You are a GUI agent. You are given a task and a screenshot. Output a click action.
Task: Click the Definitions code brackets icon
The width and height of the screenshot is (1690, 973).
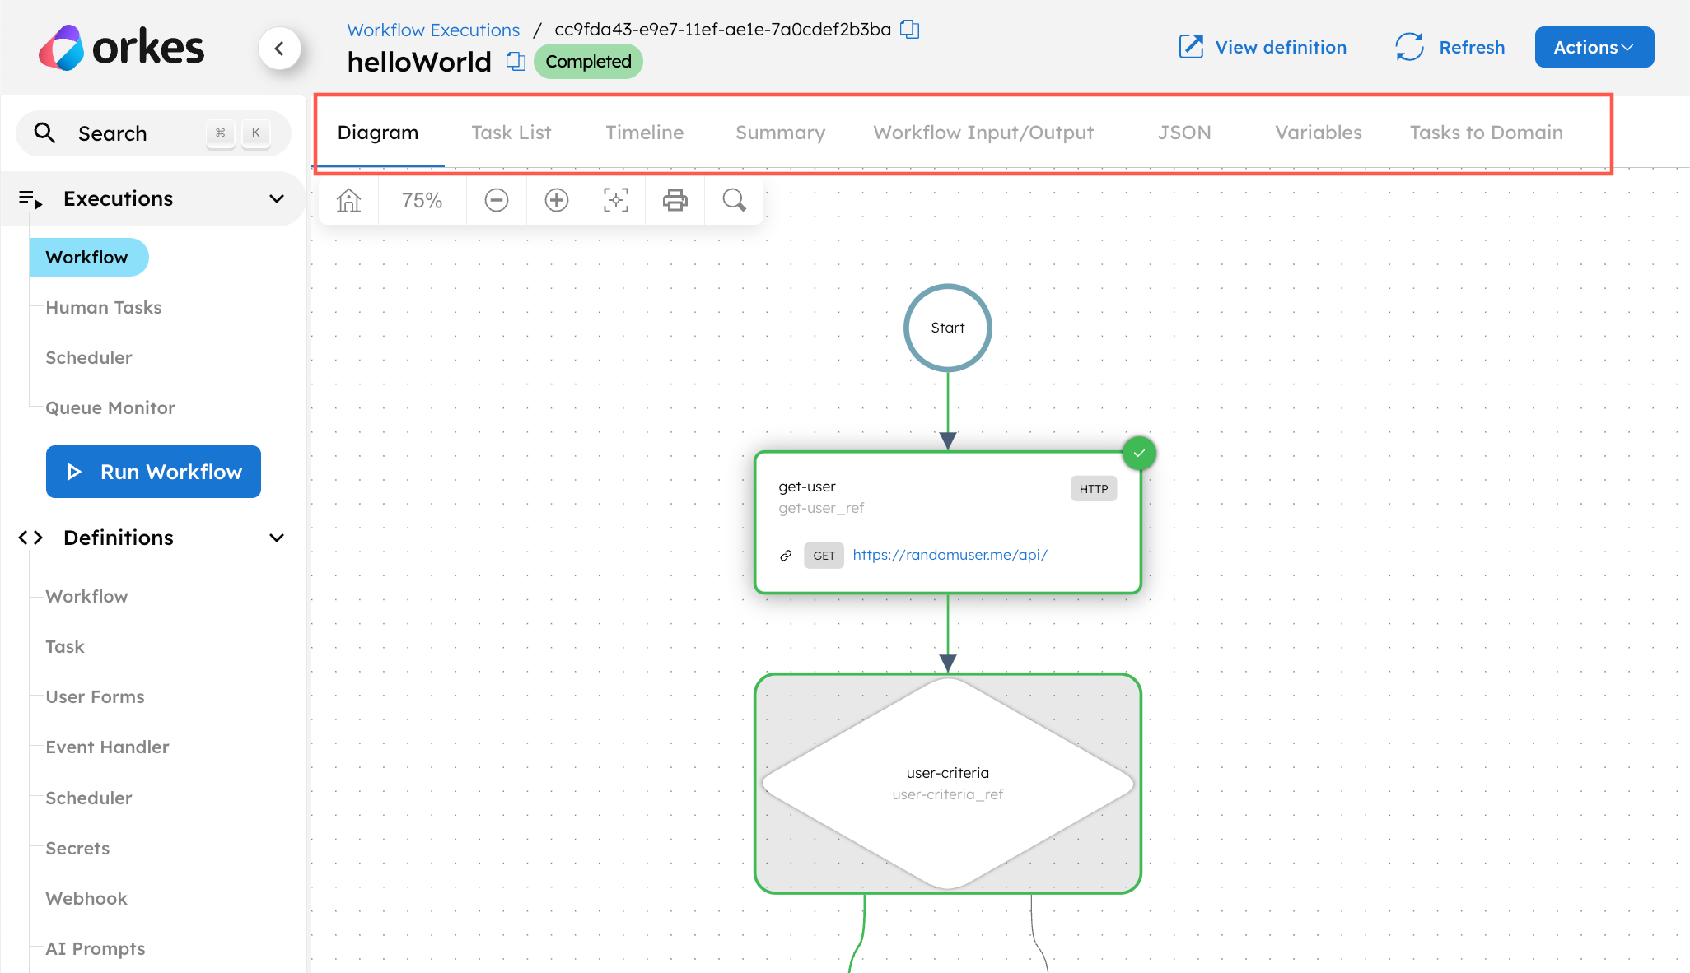(30, 538)
